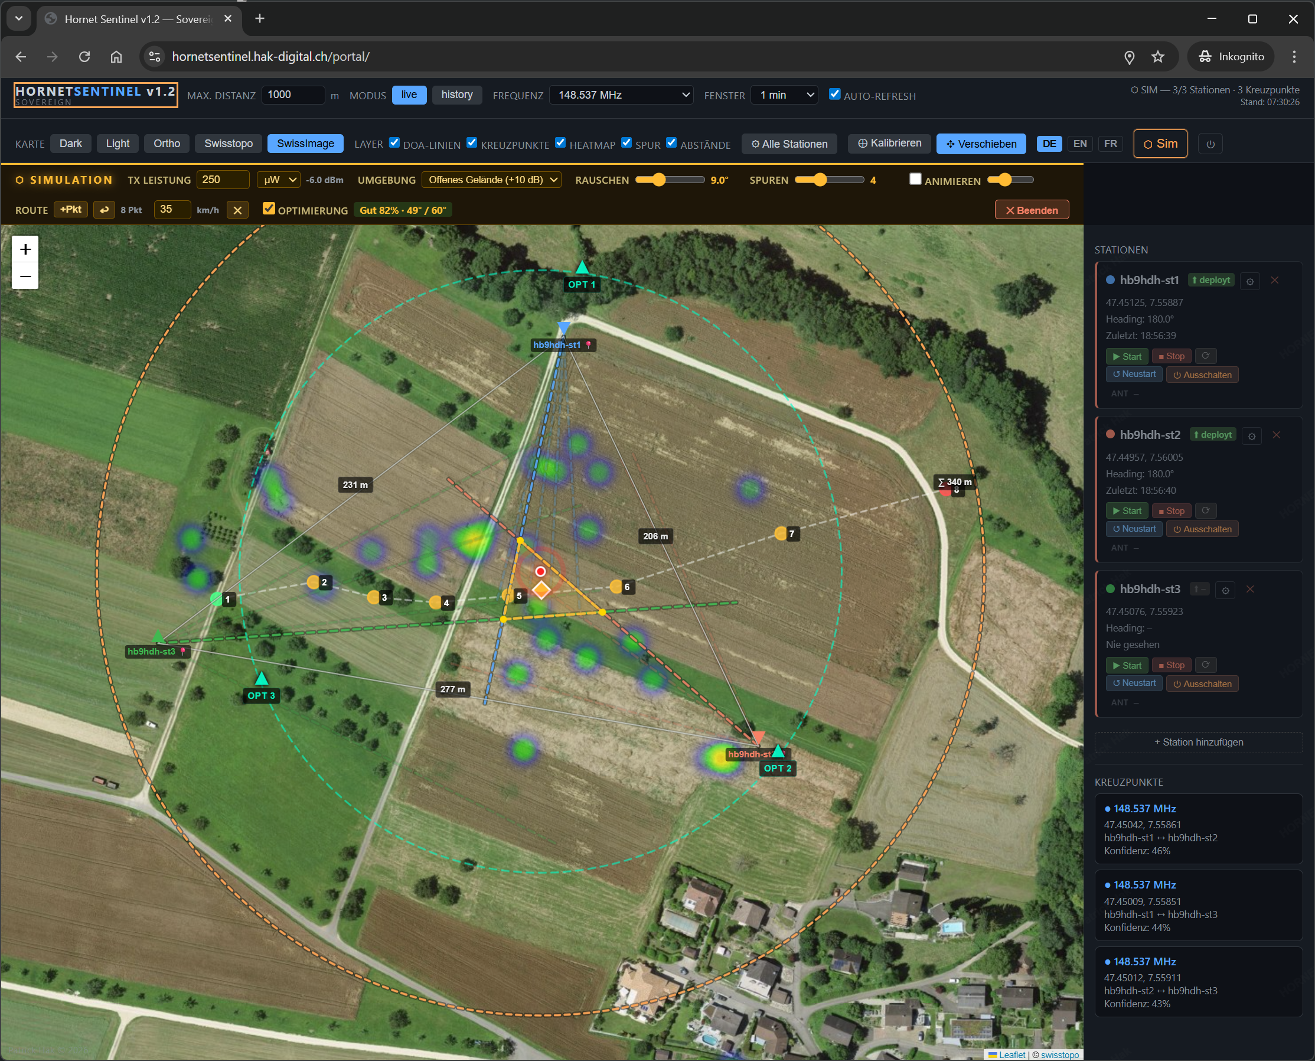1315x1061 pixels.
Task: Clear the route using the X icon
Action: [237, 210]
